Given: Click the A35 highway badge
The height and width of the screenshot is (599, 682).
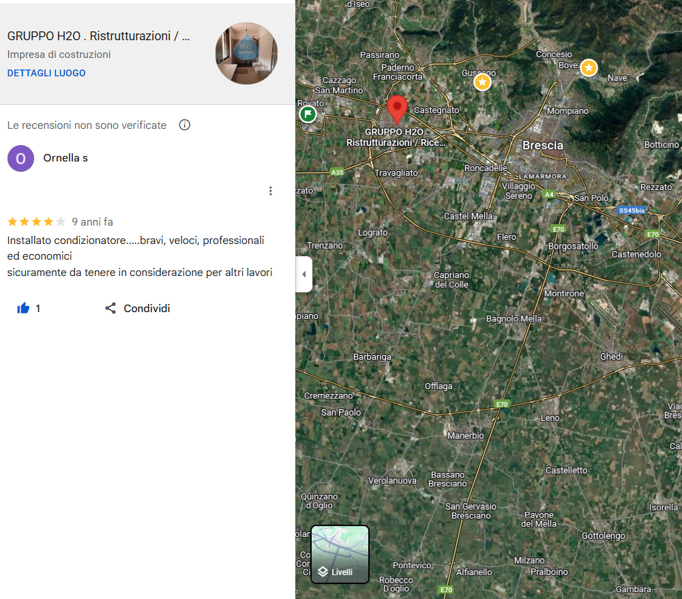Looking at the screenshot, I should point(337,172).
